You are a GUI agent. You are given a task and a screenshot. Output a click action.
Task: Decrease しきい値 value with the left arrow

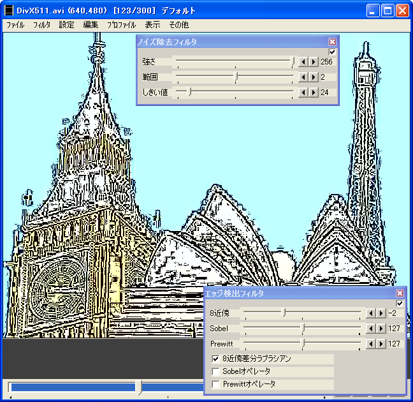coord(303,93)
